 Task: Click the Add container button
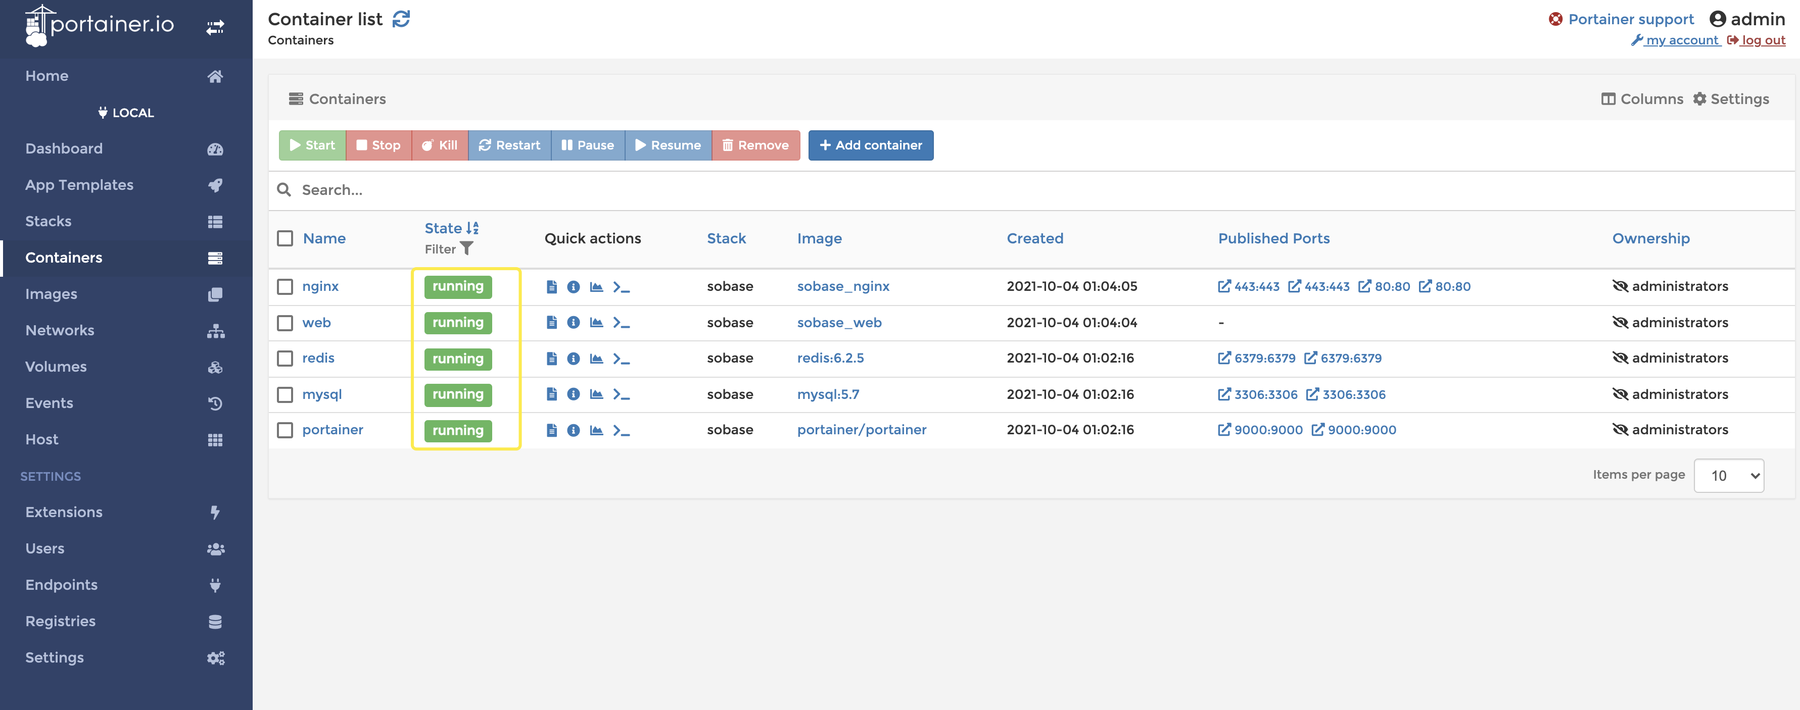870,145
